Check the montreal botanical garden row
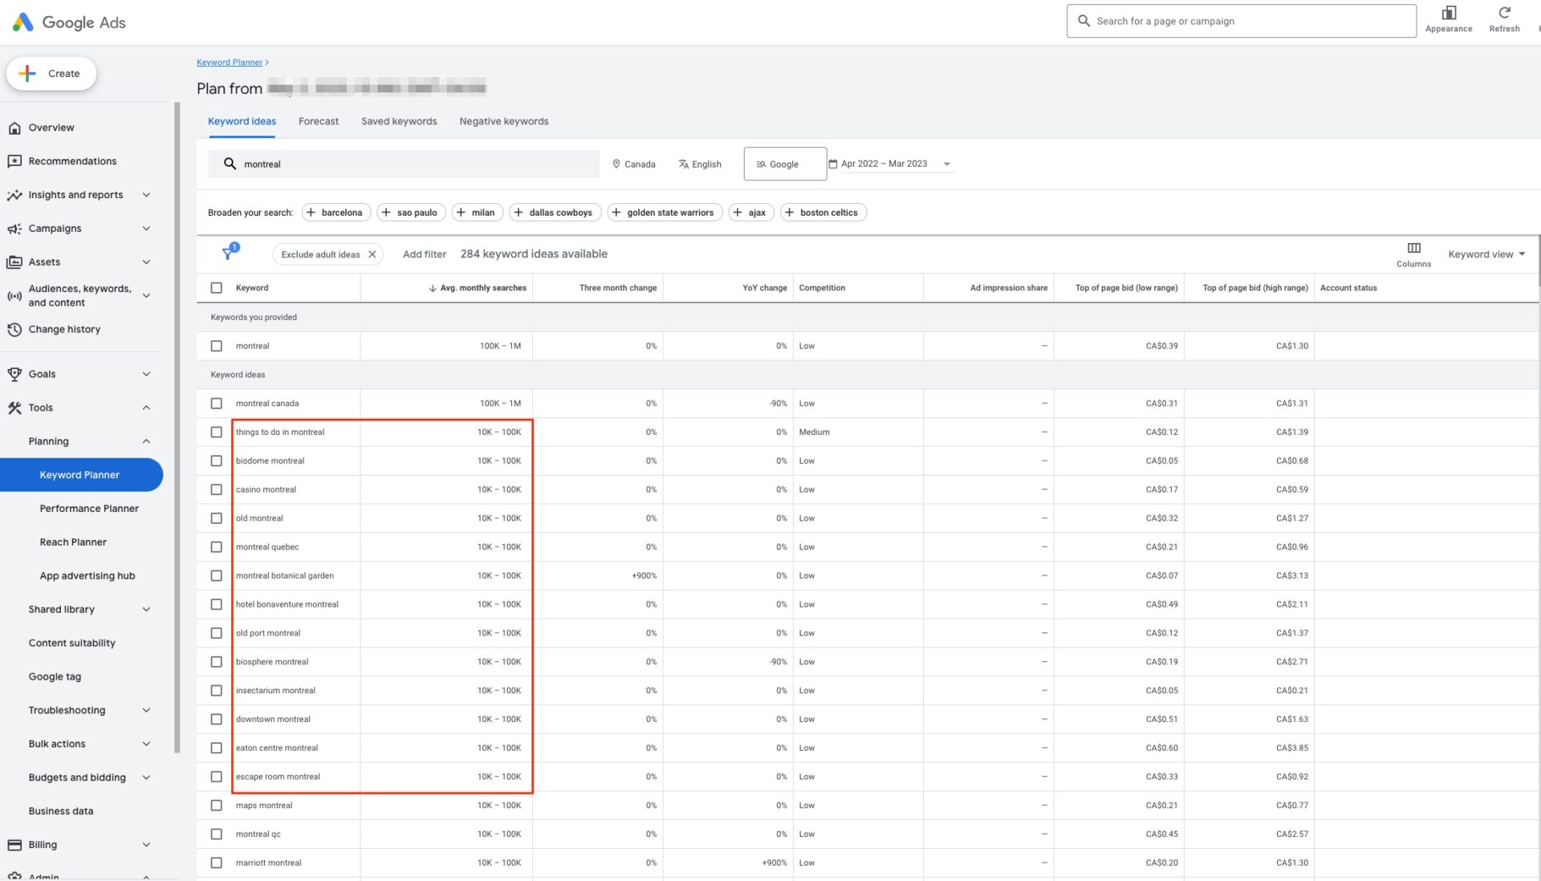Image resolution: width=1541 pixels, height=881 pixels. 216,576
